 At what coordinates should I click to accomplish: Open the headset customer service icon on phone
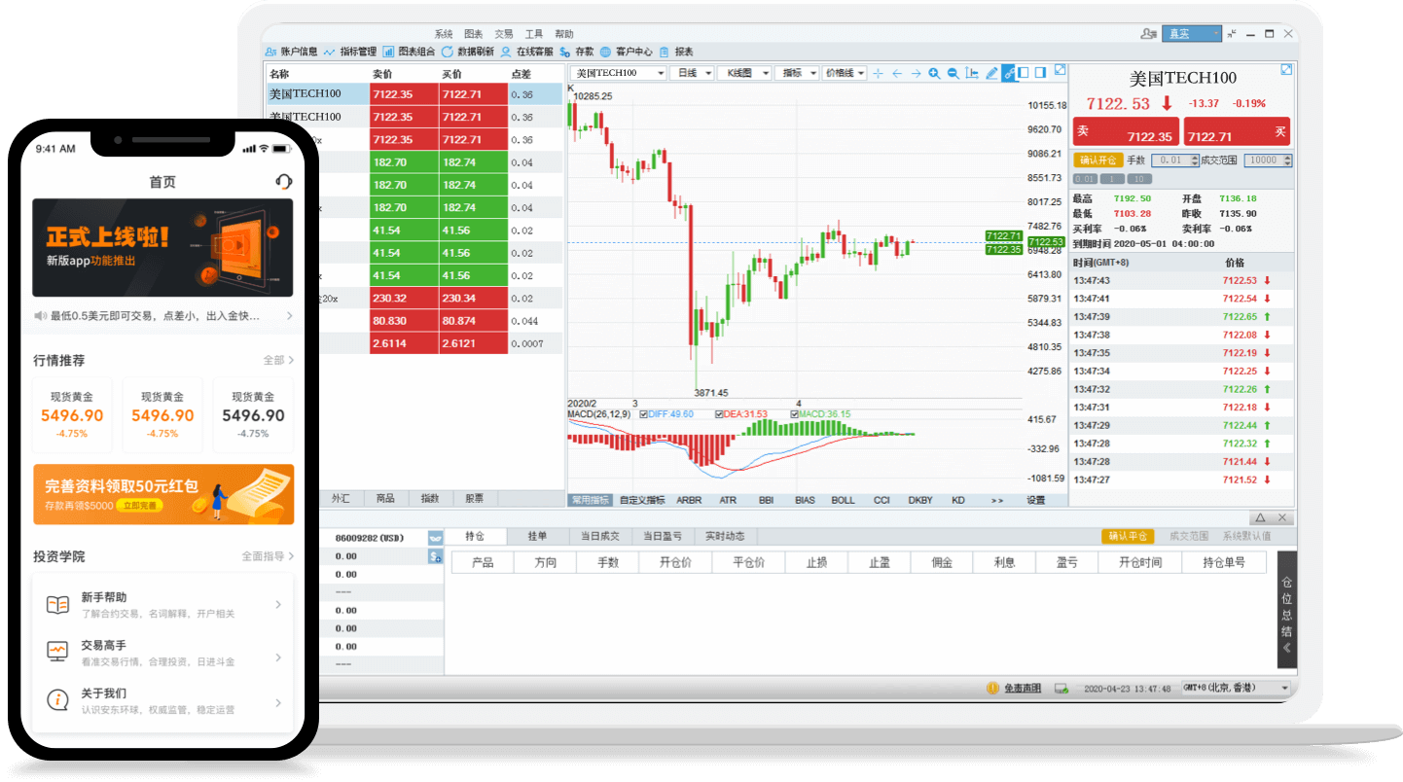[x=283, y=181]
